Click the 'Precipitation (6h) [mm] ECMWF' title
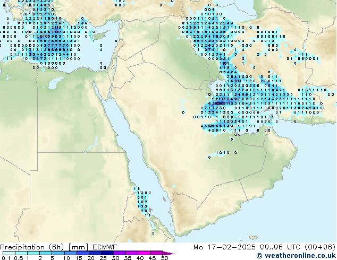Screen dimensions: 337x260 58,247
